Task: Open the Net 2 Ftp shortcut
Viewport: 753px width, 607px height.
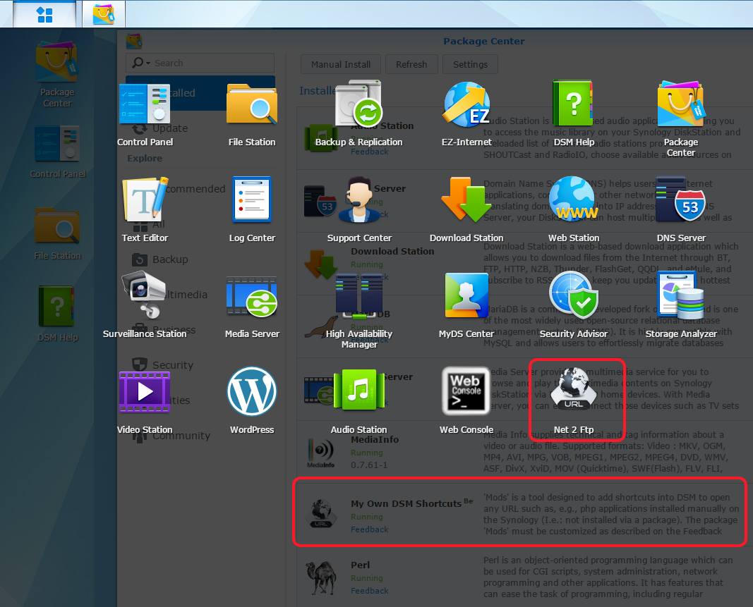Action: (x=574, y=401)
